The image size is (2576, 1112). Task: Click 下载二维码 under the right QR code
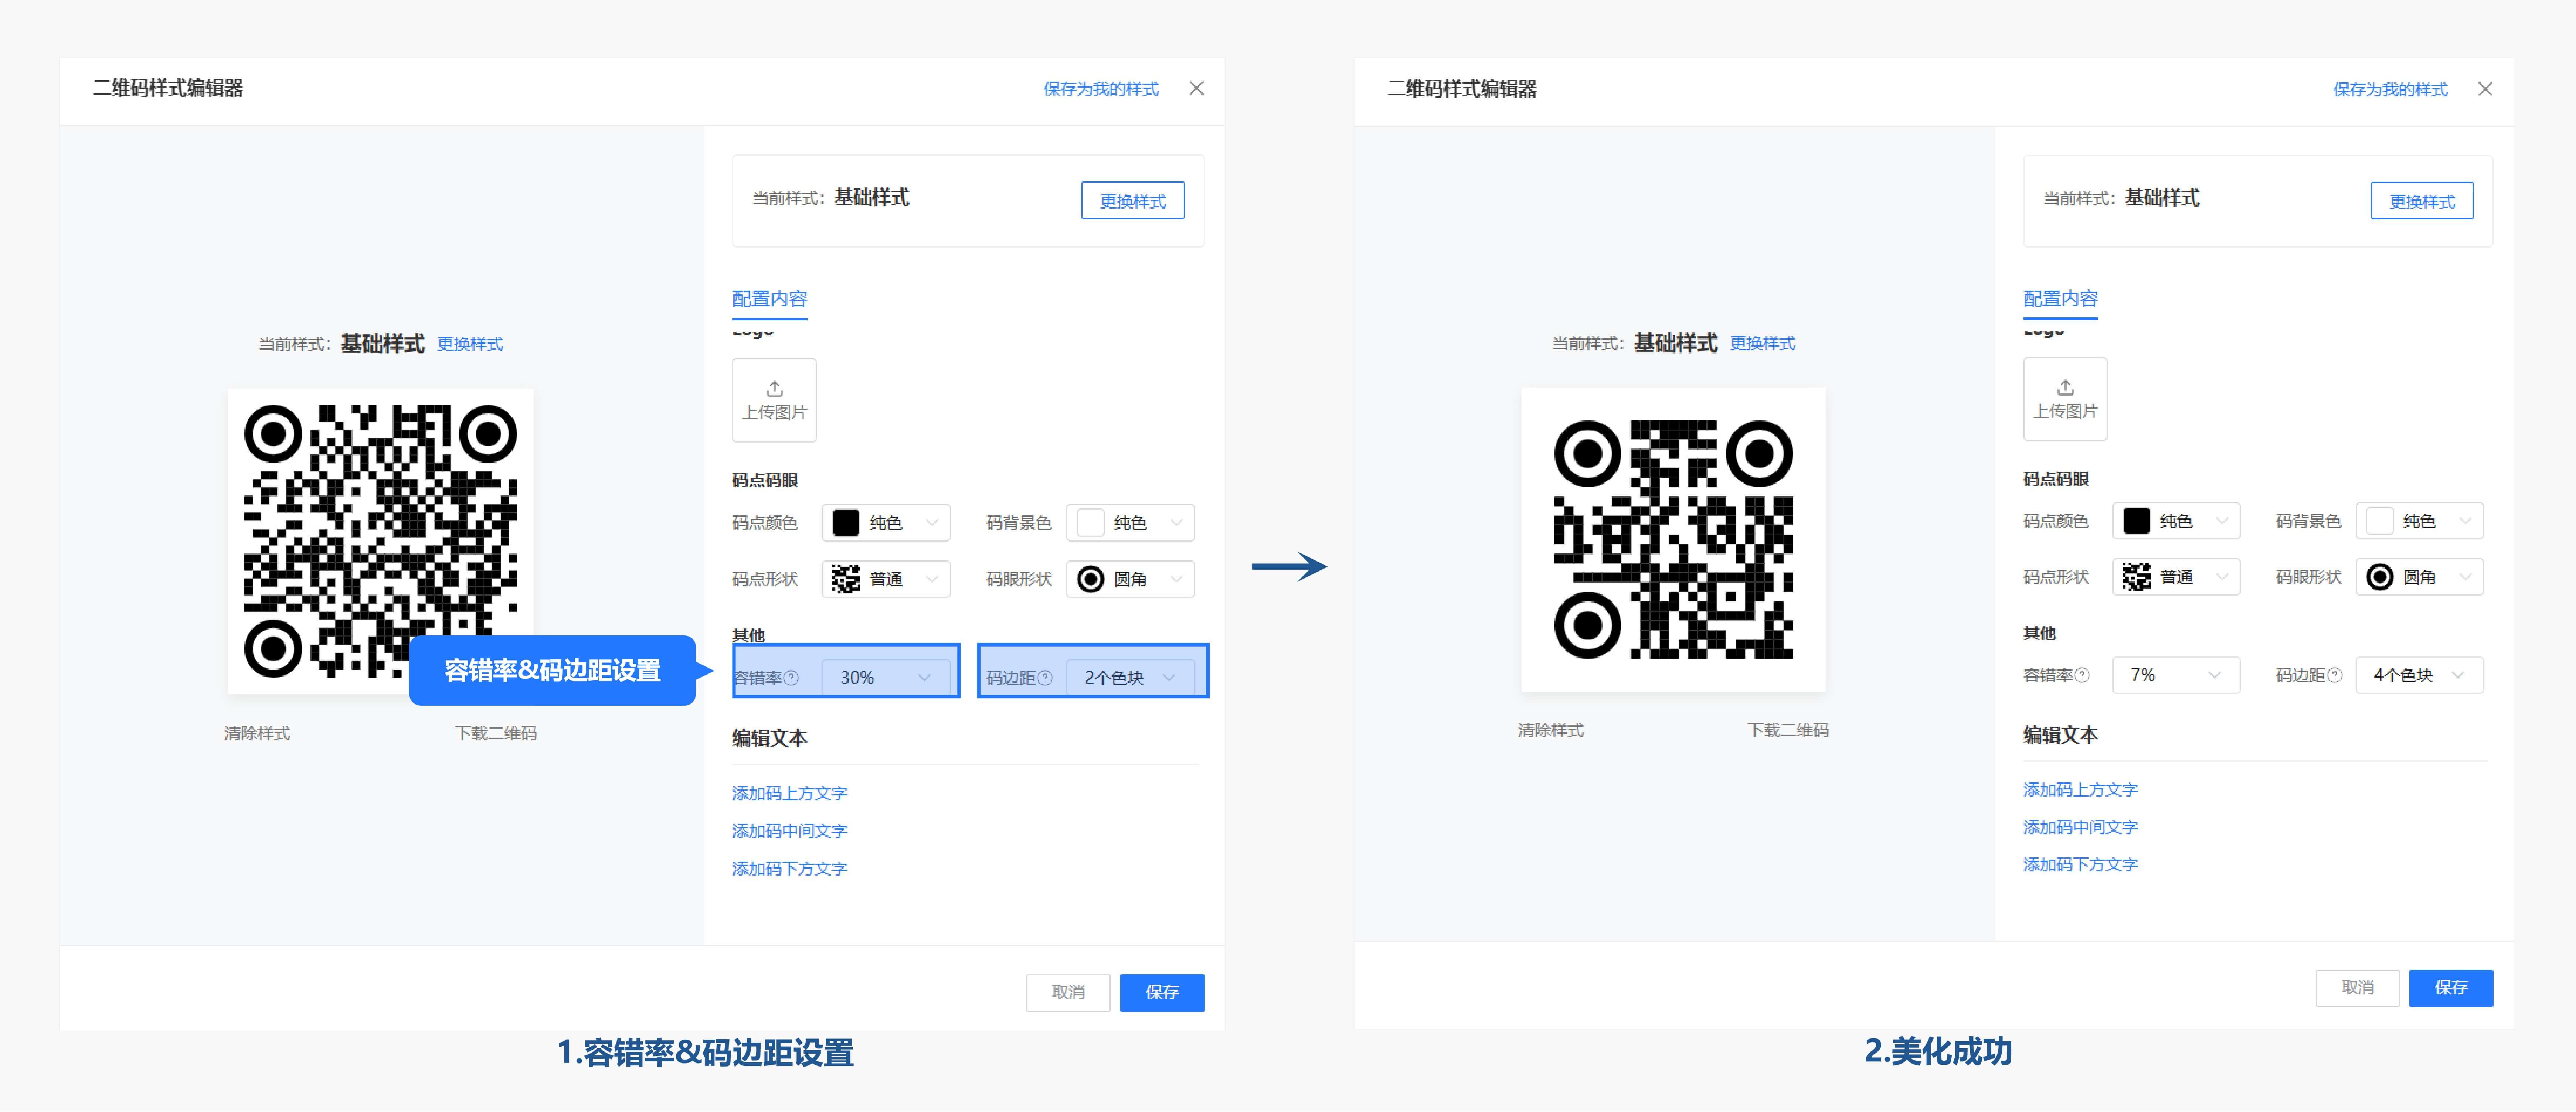[x=1788, y=730]
